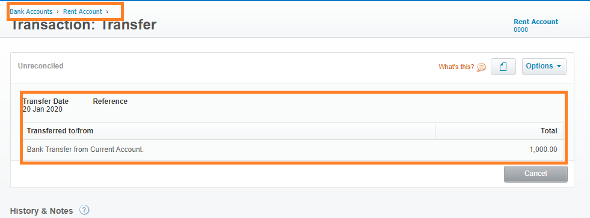Click the Unreconciled status label
Image resolution: width=590 pixels, height=218 pixels.
[x=41, y=66]
